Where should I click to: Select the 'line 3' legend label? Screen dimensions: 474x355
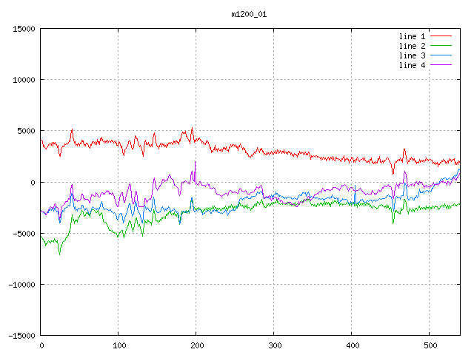point(413,55)
